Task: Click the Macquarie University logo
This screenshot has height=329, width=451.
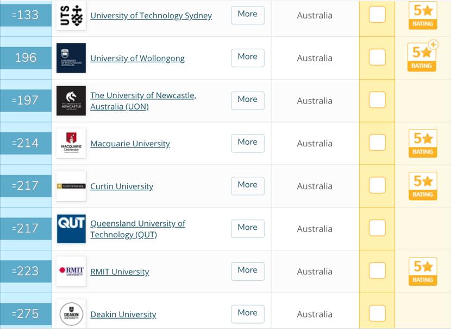Action: 71,144
